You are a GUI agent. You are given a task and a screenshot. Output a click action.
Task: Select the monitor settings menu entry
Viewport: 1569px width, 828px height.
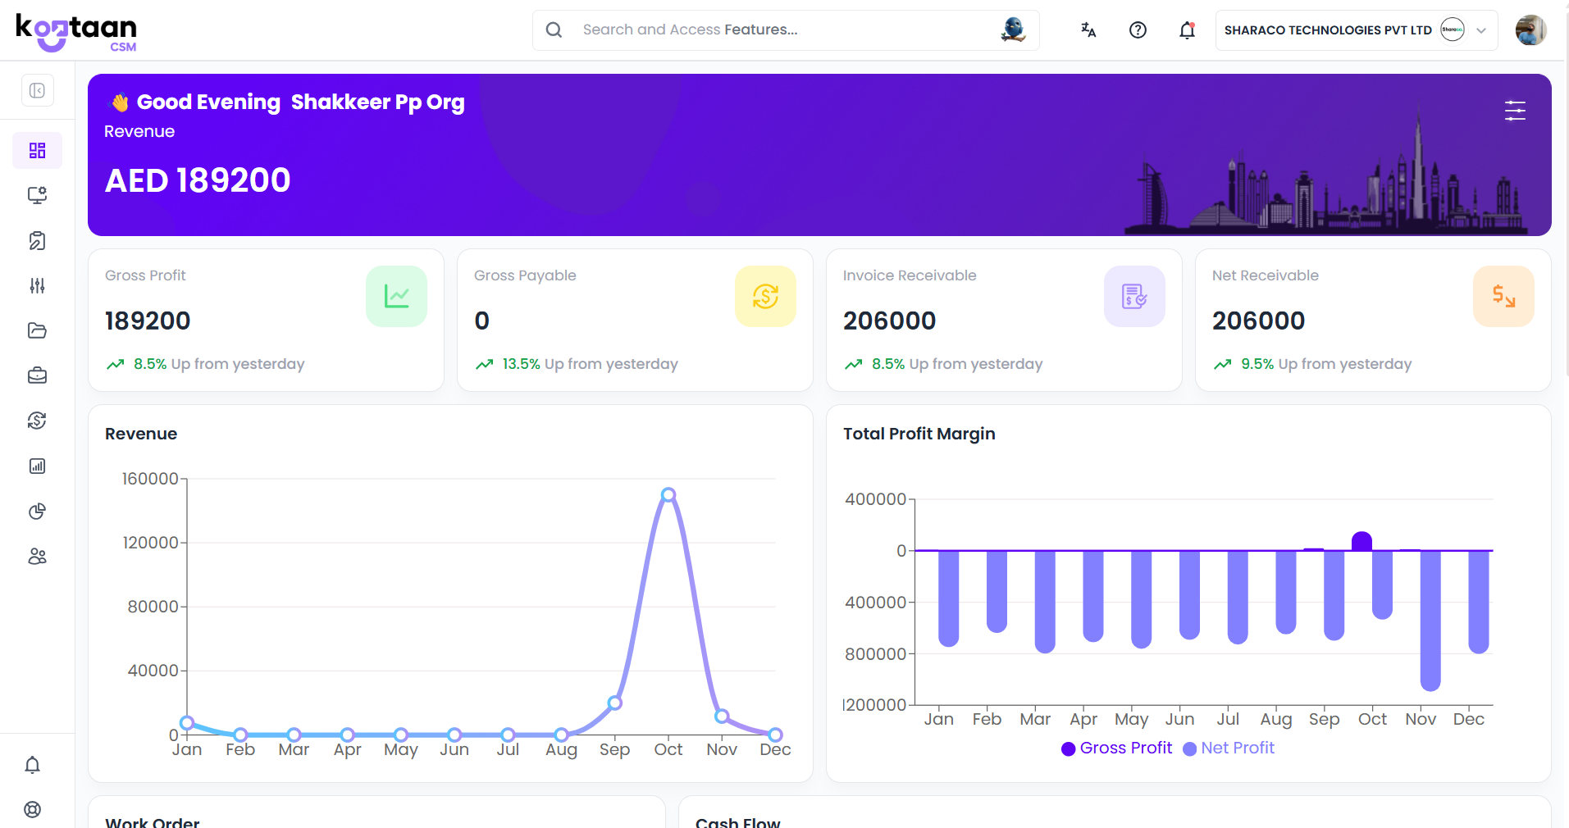click(x=37, y=195)
